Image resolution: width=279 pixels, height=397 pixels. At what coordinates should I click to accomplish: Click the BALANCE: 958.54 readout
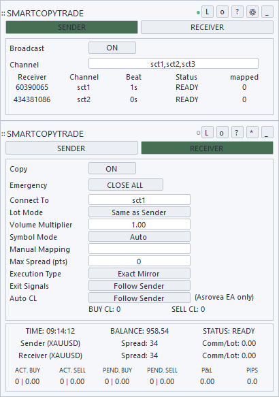(139, 331)
